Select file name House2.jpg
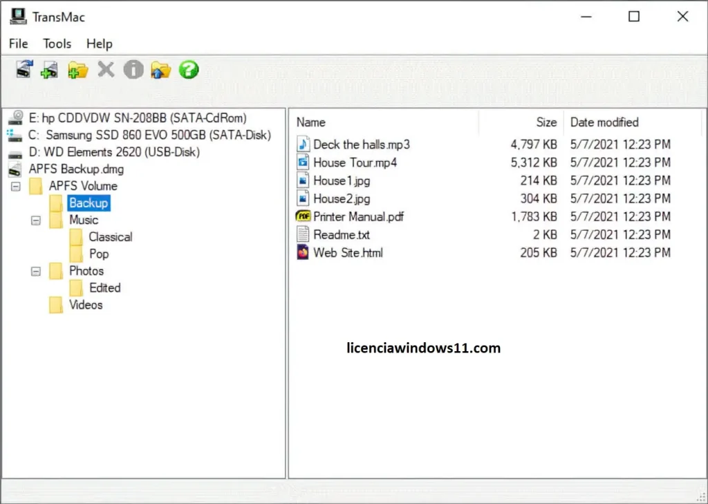This screenshot has width=708, height=504. tap(342, 198)
